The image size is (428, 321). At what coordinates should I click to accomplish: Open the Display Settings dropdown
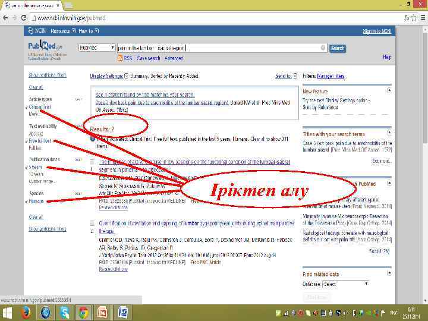[109, 76]
